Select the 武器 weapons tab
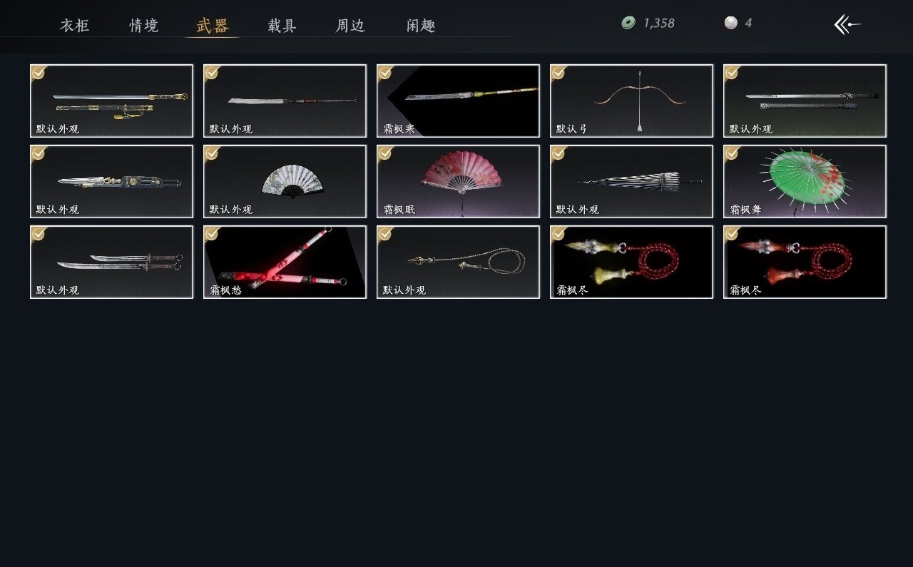 pos(212,26)
